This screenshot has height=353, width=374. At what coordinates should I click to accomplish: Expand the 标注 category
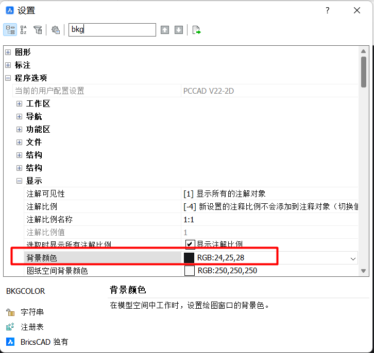pyautogui.click(x=8, y=65)
